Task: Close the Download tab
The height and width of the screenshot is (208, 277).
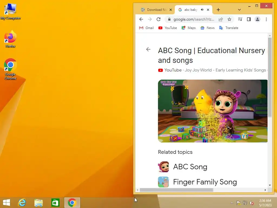Action: point(170,10)
